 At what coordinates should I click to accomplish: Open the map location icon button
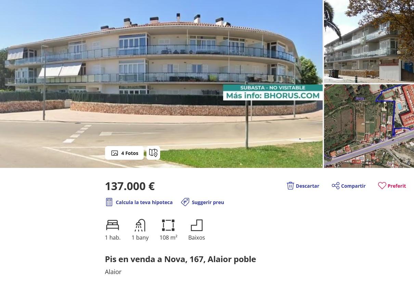[153, 153]
